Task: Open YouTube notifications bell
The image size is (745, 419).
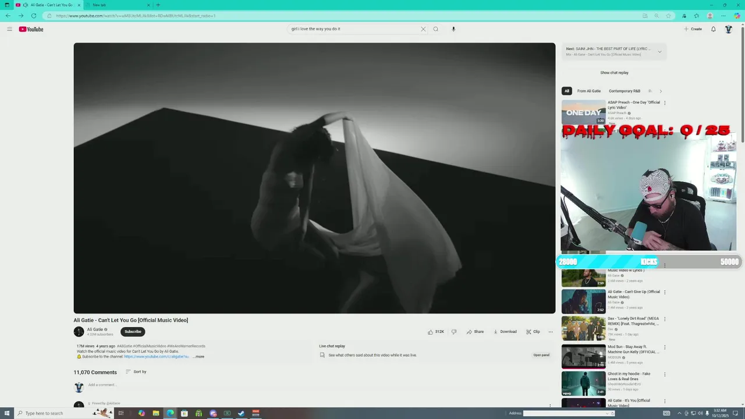Action: [x=714, y=29]
